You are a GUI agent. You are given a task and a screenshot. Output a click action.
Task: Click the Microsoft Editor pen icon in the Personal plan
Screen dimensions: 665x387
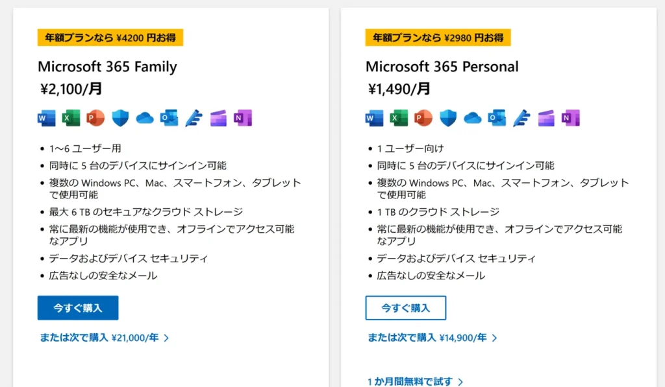click(x=521, y=118)
